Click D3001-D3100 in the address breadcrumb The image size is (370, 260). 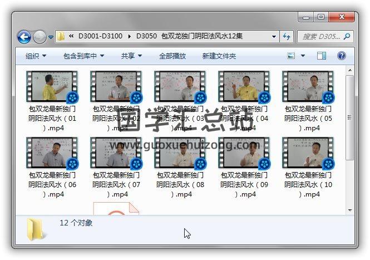click(101, 37)
